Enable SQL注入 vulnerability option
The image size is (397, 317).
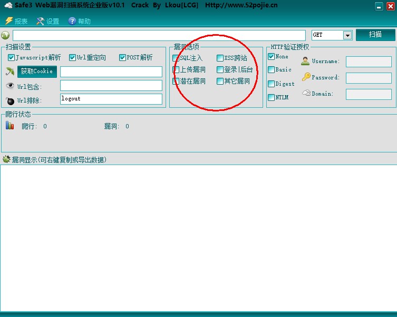[x=176, y=58]
